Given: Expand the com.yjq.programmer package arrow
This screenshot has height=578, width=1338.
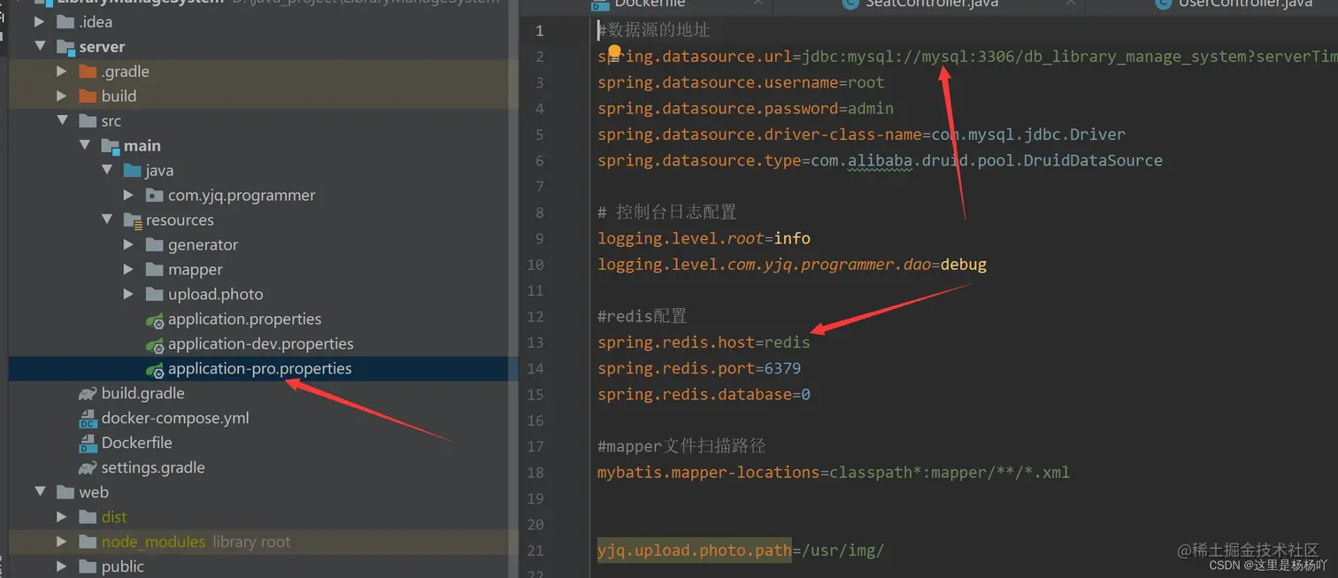Looking at the screenshot, I should [x=128, y=196].
